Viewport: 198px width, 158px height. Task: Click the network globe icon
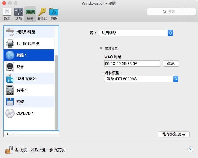point(10,55)
